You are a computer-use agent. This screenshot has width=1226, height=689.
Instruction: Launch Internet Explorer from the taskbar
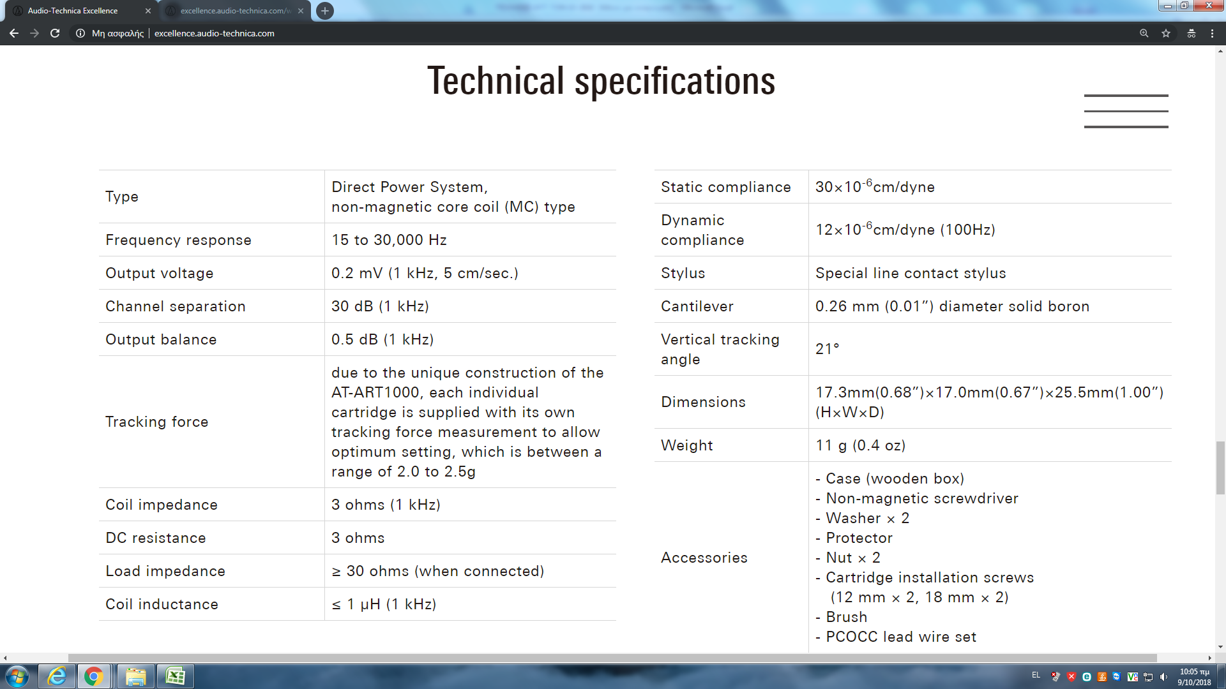click(x=57, y=676)
